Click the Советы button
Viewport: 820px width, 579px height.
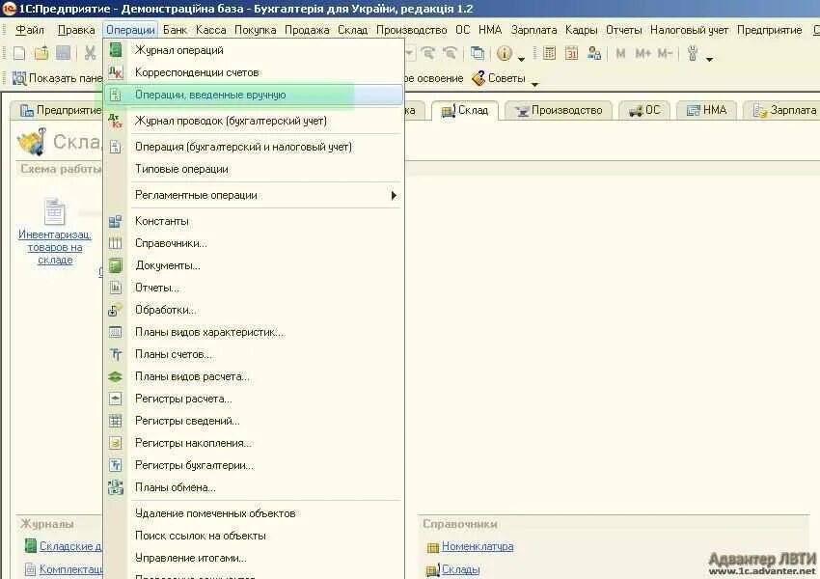pyautogui.click(x=499, y=78)
